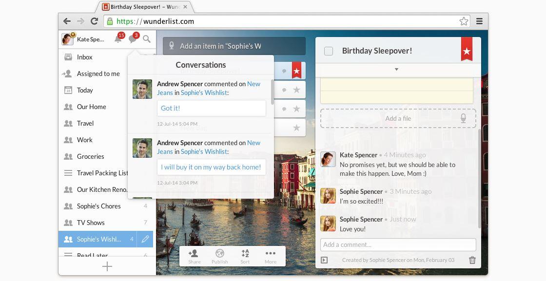This screenshot has width=546, height=281.
Task: Click the yellow note area
Action: pos(397,91)
